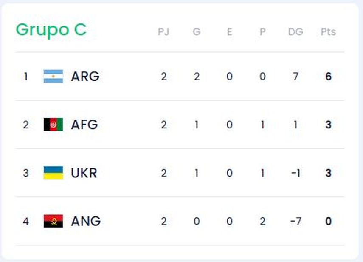
Task: Click Argentina's 6 points value
Action: point(328,77)
